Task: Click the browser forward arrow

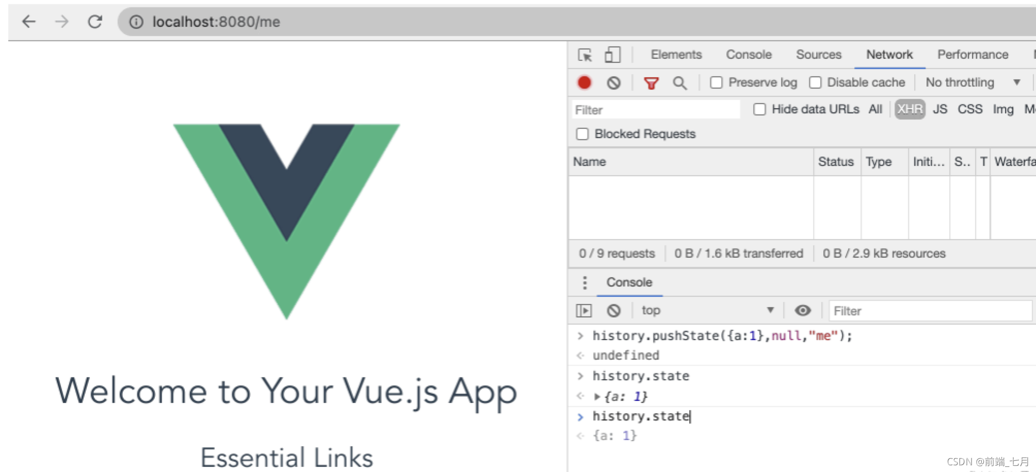Action: pyautogui.click(x=61, y=22)
